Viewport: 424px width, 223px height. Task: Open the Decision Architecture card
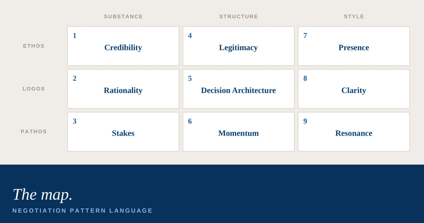pos(238,89)
